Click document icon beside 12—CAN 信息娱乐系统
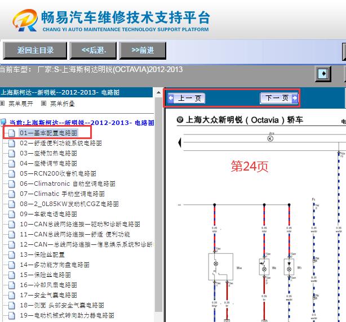346x322 pixels. (12, 245)
